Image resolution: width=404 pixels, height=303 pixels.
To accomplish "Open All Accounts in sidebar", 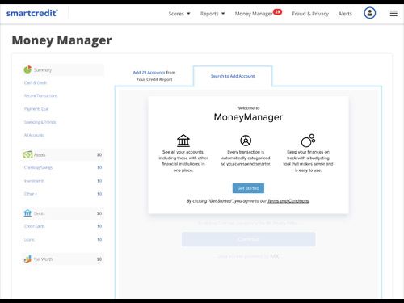I will pyautogui.click(x=34, y=135).
